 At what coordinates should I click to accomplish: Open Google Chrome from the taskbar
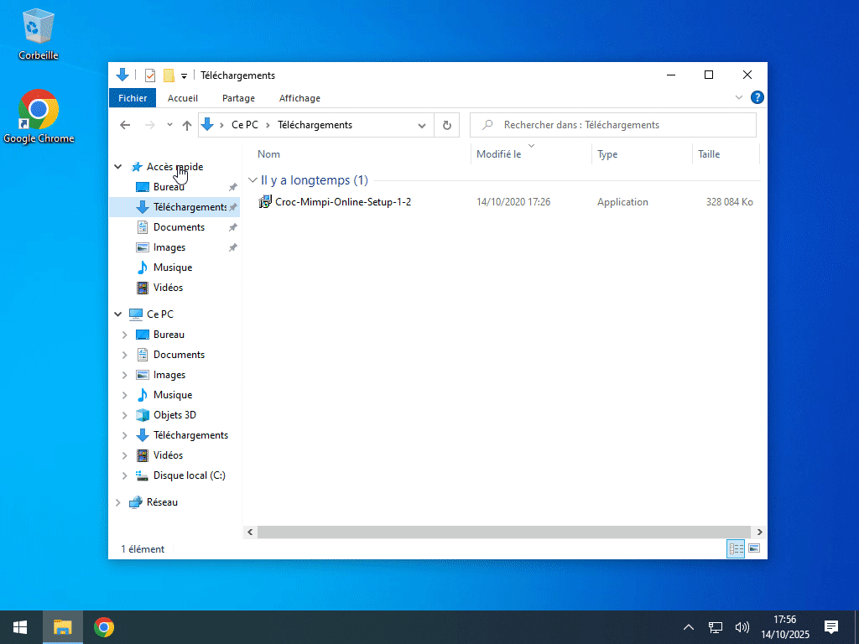click(104, 627)
